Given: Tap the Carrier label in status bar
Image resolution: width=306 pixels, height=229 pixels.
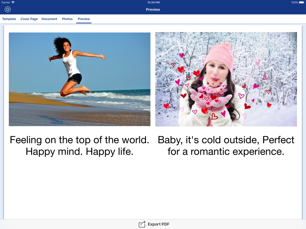Looking at the screenshot, I should click(6, 2).
